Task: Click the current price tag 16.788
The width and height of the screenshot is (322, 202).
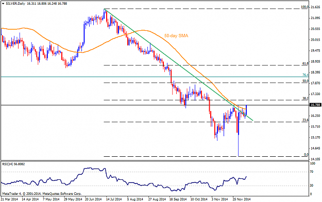Action: pos(315,105)
